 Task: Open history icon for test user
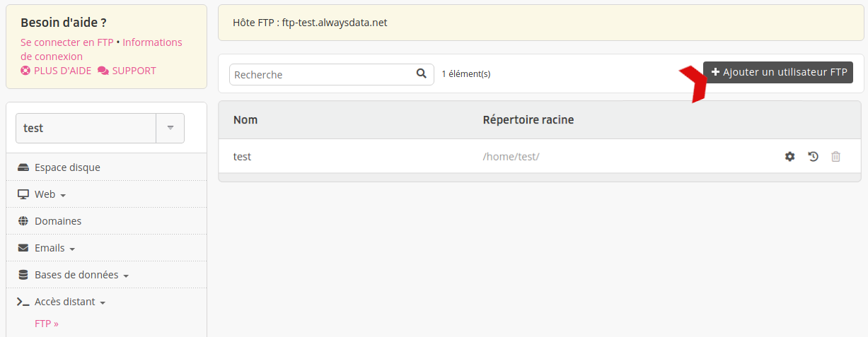click(813, 156)
